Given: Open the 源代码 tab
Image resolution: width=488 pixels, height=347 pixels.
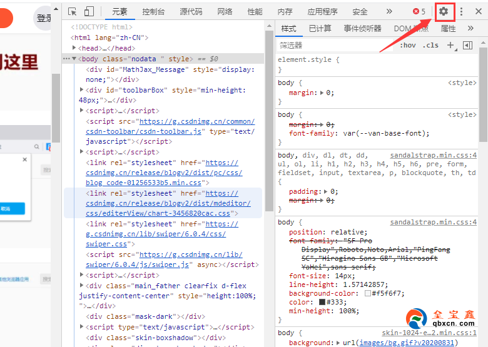Looking at the screenshot, I should point(191,12).
